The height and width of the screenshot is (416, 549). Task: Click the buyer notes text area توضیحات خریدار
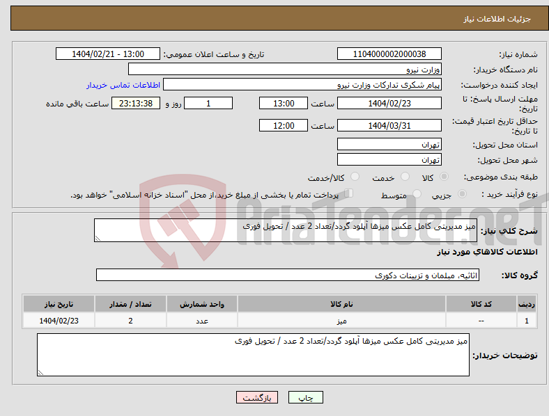point(253,355)
